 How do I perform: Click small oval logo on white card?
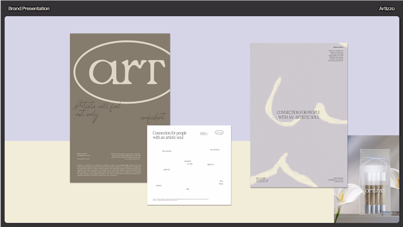(x=219, y=133)
